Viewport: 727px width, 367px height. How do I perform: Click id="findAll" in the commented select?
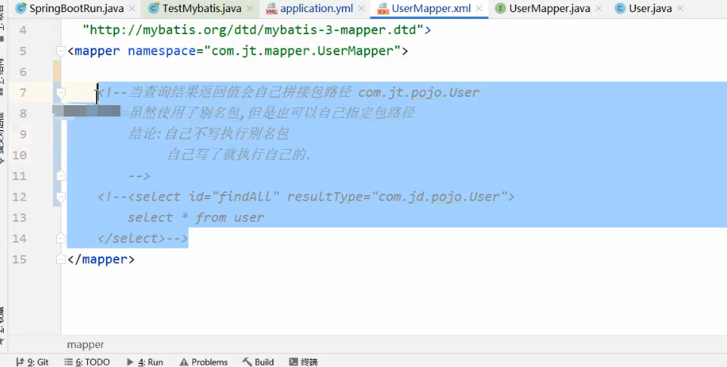click(234, 197)
